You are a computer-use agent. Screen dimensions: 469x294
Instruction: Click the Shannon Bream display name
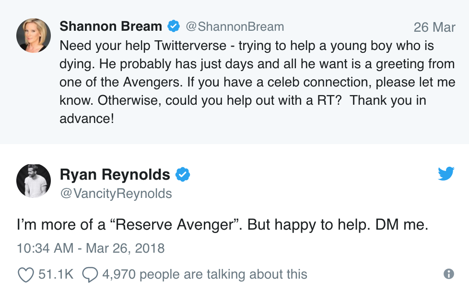coord(111,26)
